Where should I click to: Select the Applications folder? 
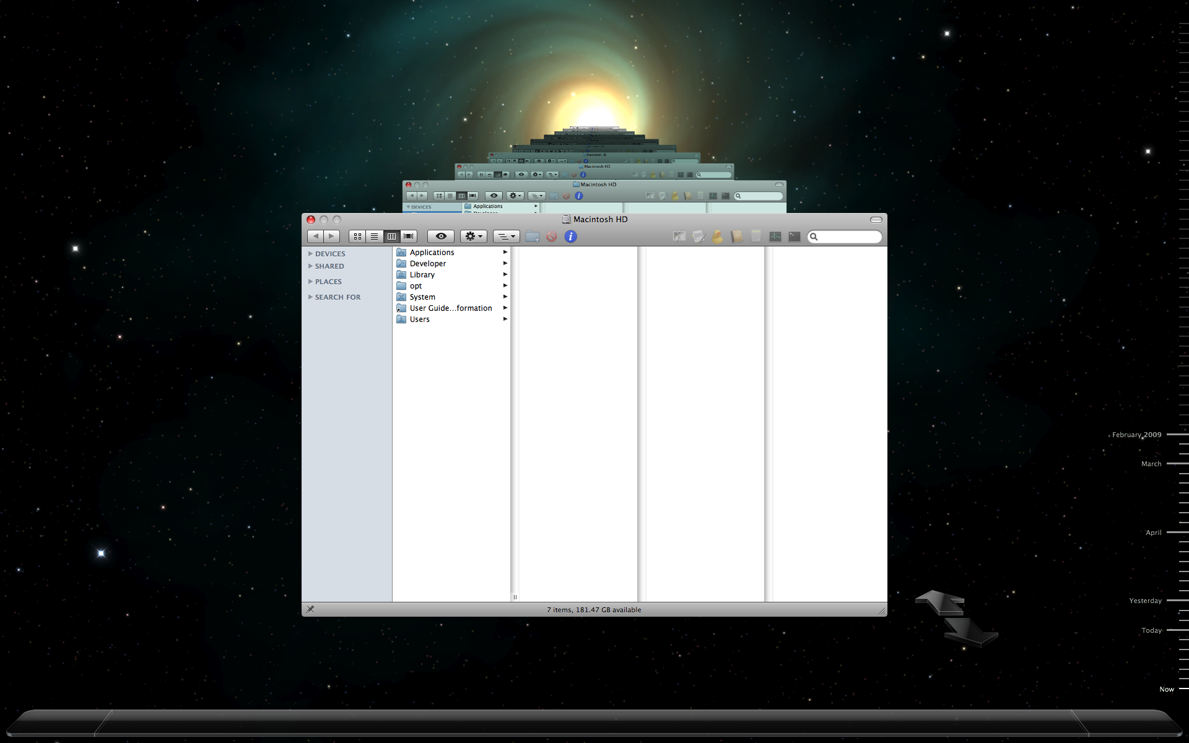(x=432, y=253)
